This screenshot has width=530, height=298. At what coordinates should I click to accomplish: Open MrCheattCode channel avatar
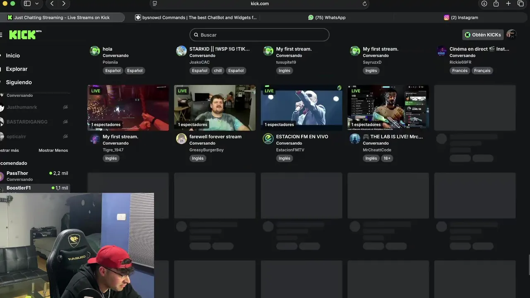click(355, 139)
